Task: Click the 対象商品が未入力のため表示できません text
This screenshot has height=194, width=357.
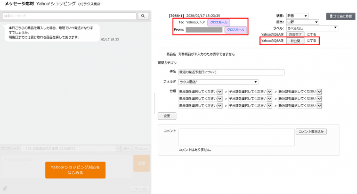Action: pos(207,54)
